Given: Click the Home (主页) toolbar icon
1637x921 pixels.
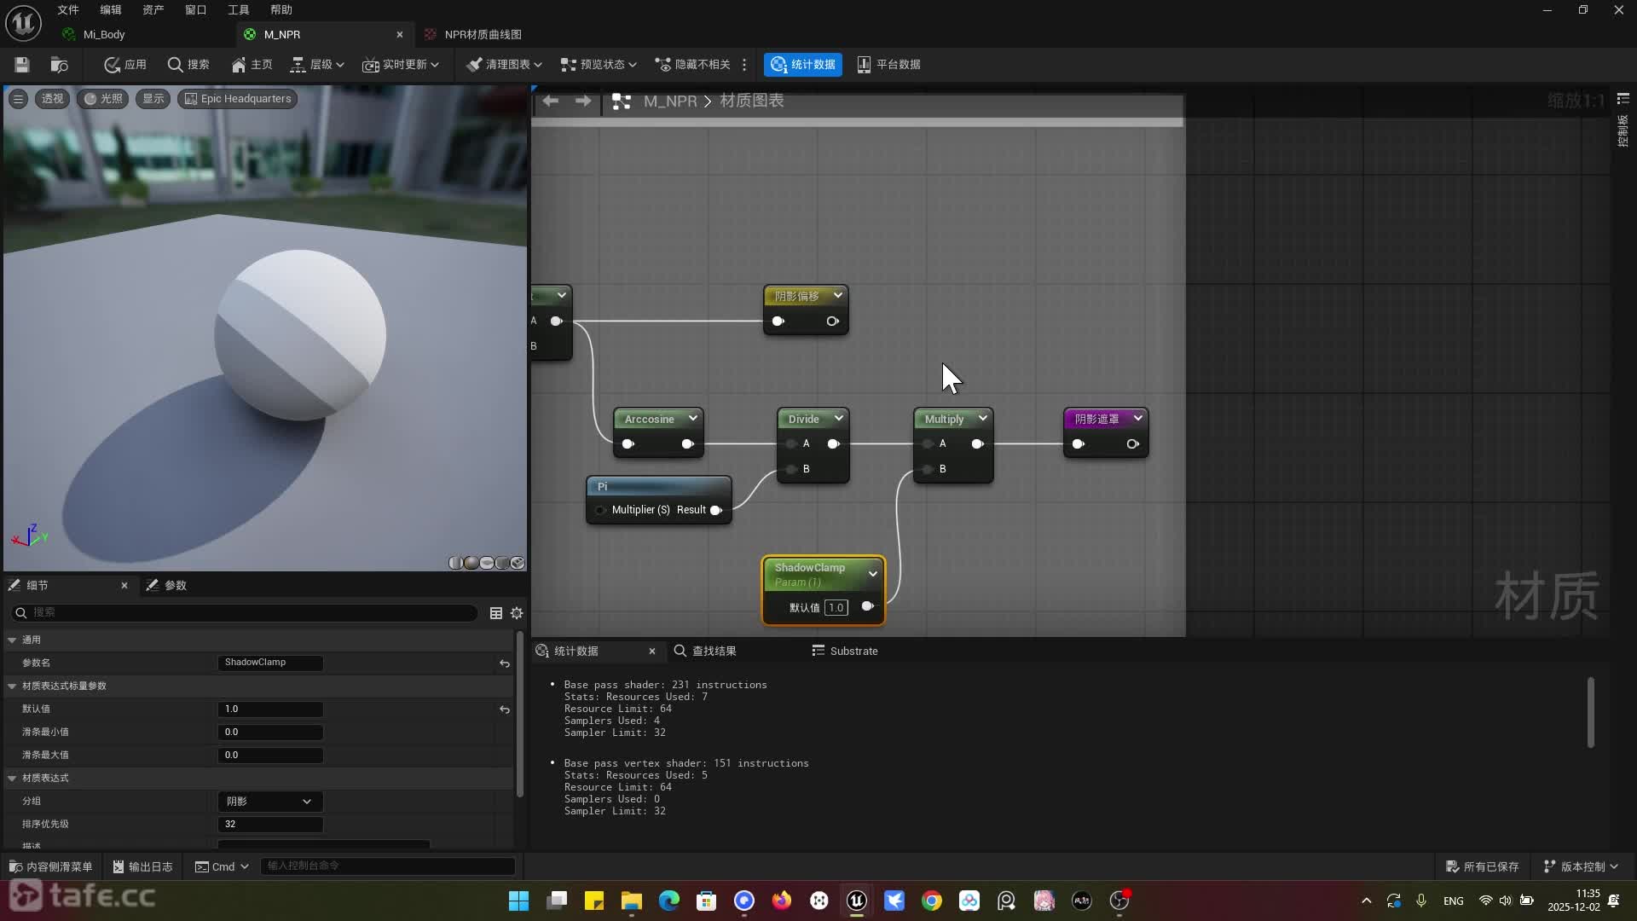Looking at the screenshot, I should (252, 65).
